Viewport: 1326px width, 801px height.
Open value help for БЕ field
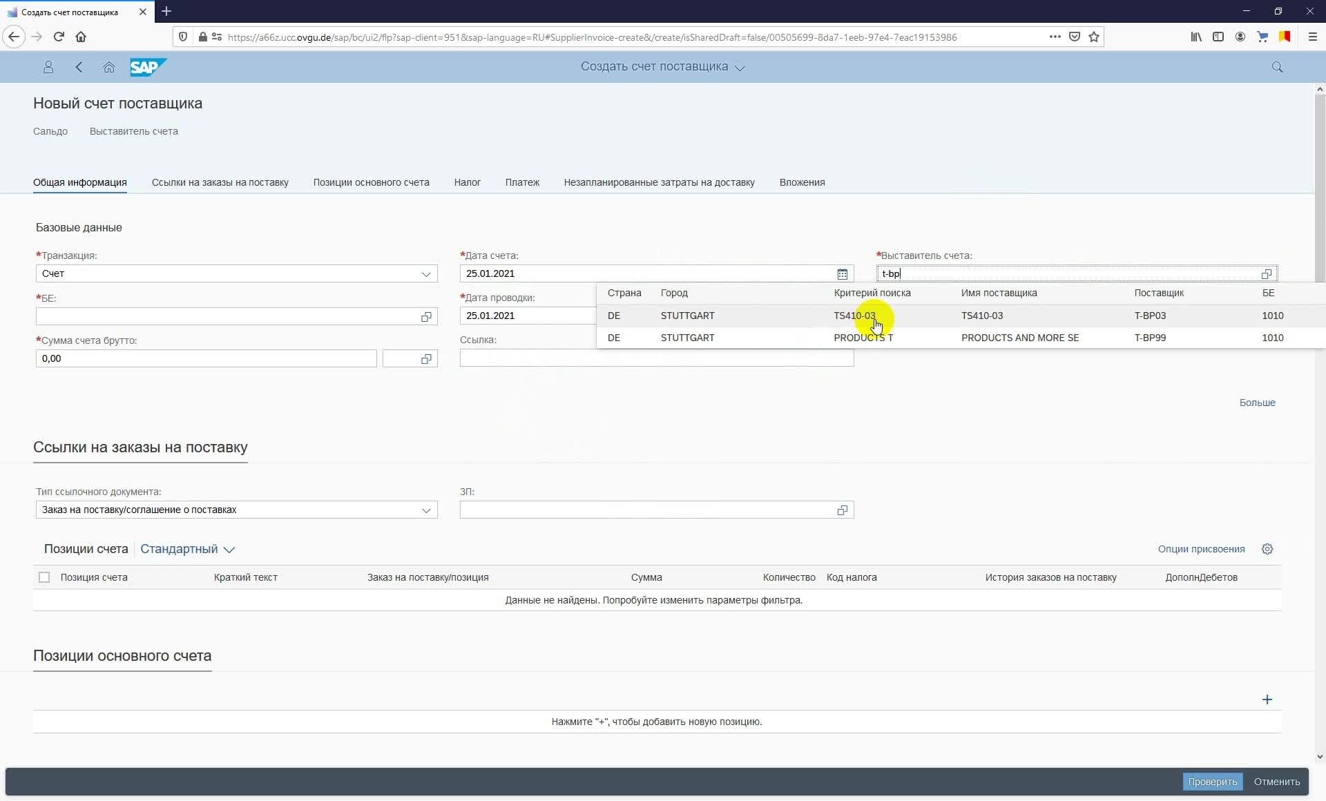pyautogui.click(x=426, y=317)
